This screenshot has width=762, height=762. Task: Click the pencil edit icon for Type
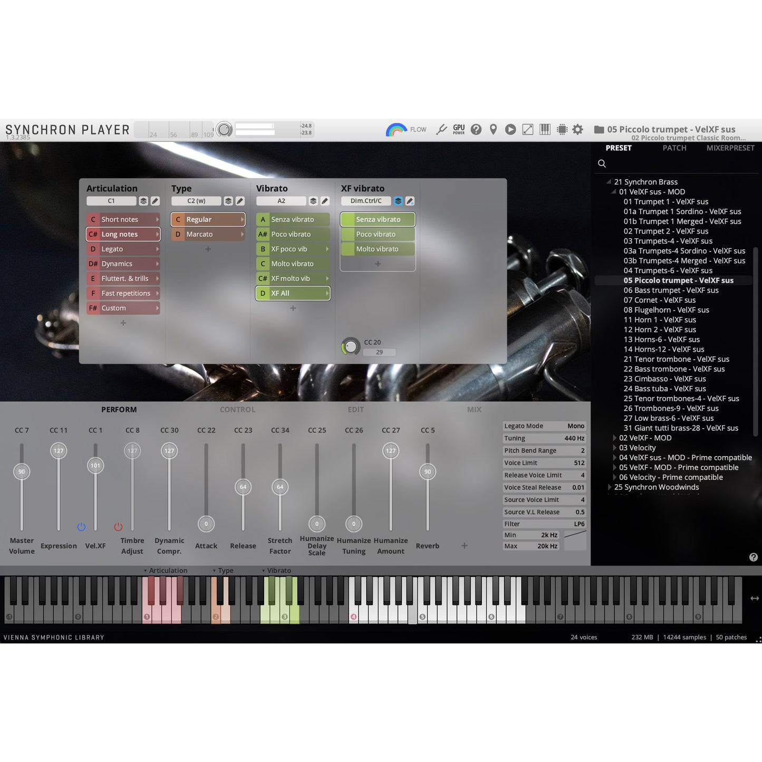[x=240, y=201]
